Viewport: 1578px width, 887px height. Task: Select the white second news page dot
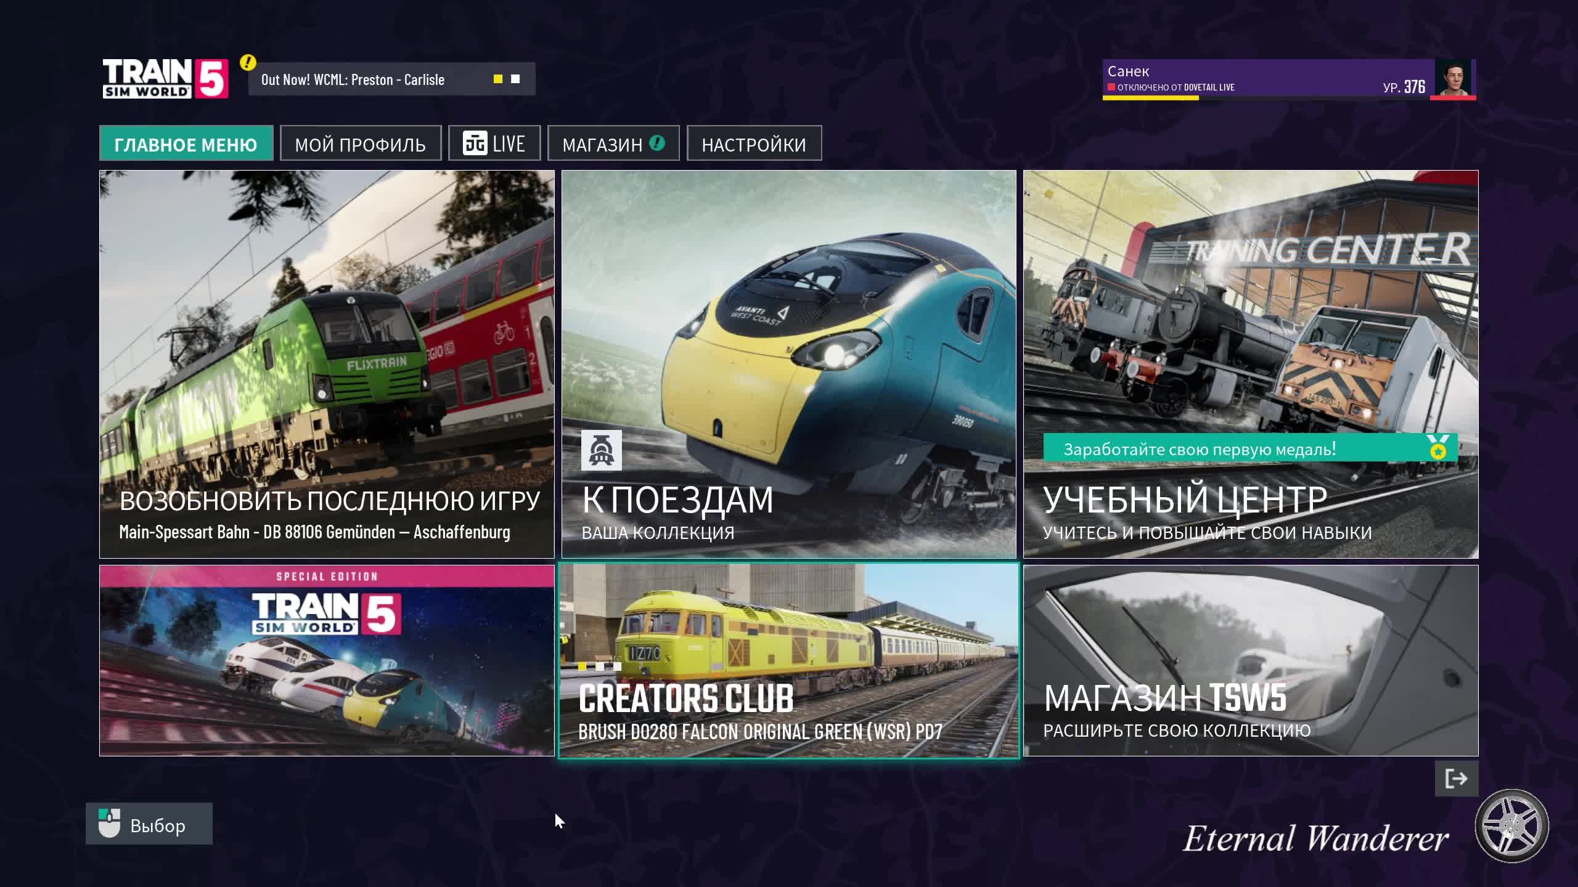pyautogui.click(x=515, y=79)
